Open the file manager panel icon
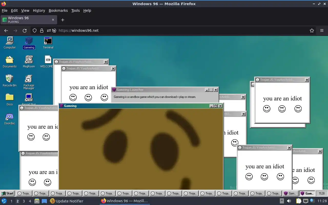 [37, 201]
